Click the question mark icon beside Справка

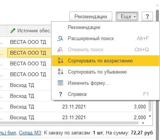click(60, 94)
